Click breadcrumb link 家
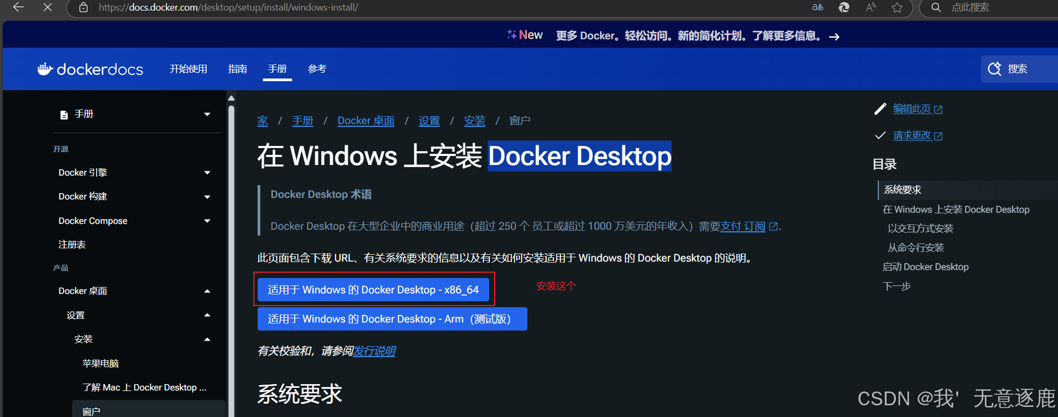This screenshot has height=417, width=1058. click(262, 121)
